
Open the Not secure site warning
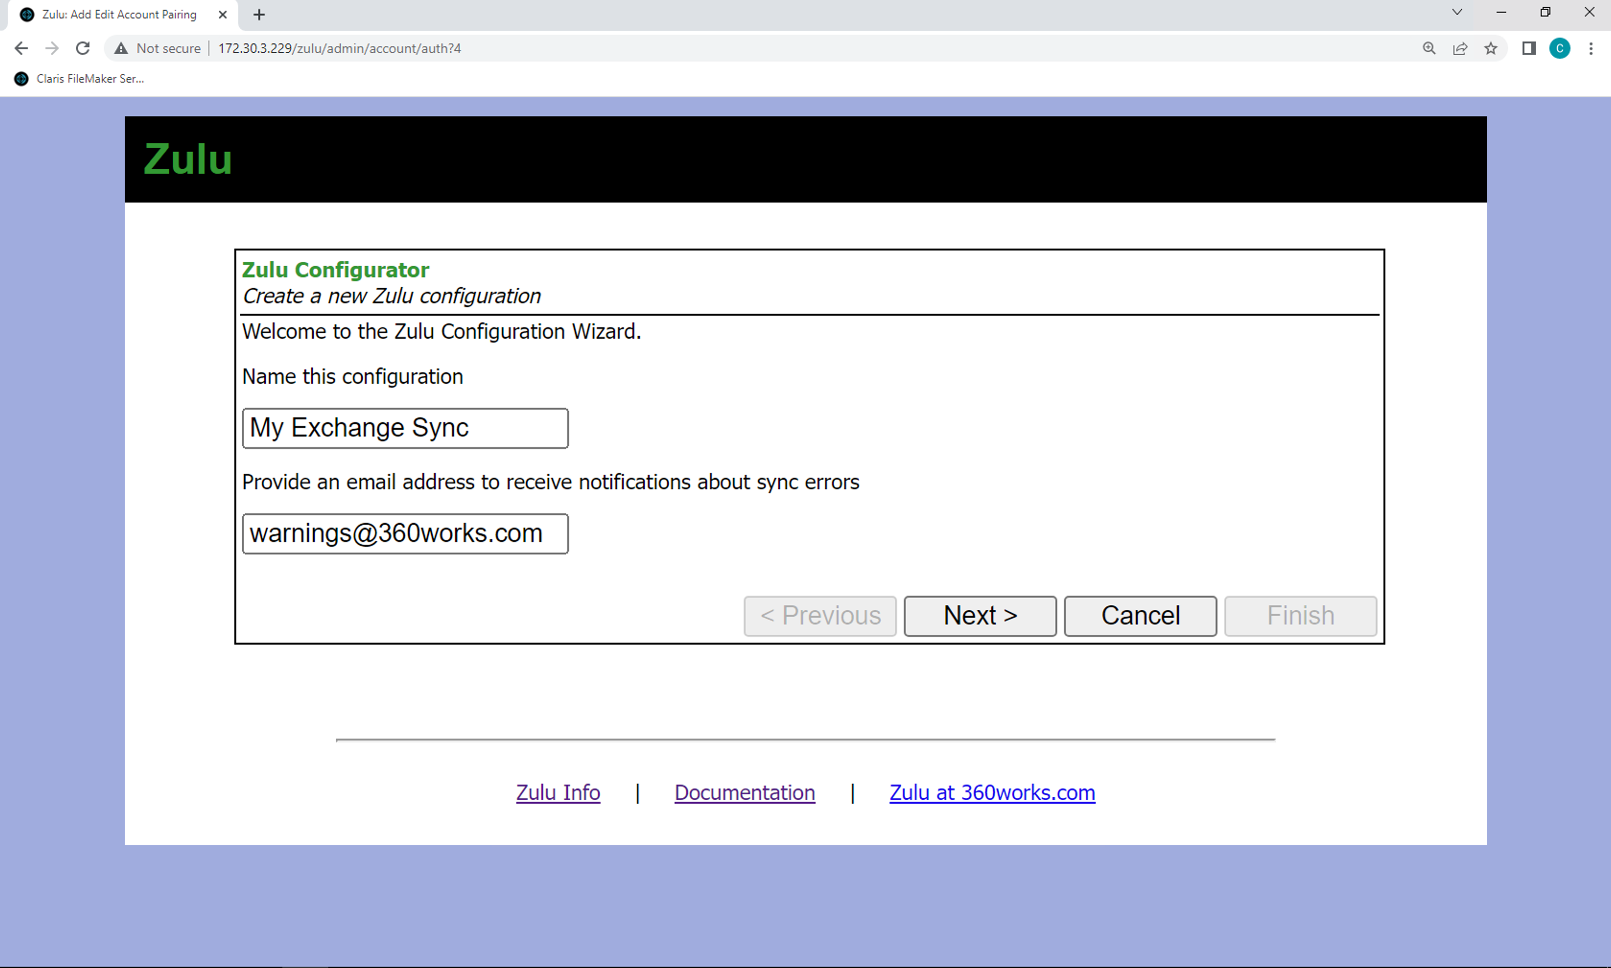pos(157,48)
